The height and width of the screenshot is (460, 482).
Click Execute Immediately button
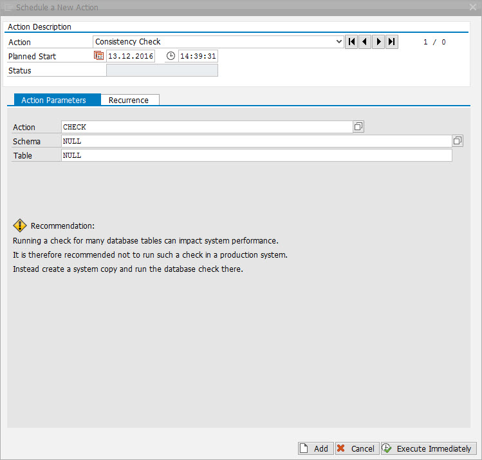click(429, 448)
